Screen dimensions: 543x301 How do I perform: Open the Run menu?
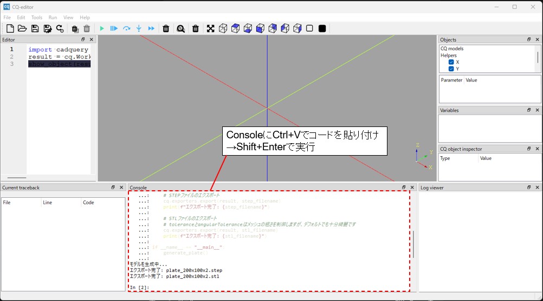tap(53, 17)
